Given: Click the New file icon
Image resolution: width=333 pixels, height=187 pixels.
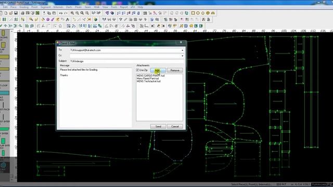Looking at the screenshot, I should (x=6, y=13).
